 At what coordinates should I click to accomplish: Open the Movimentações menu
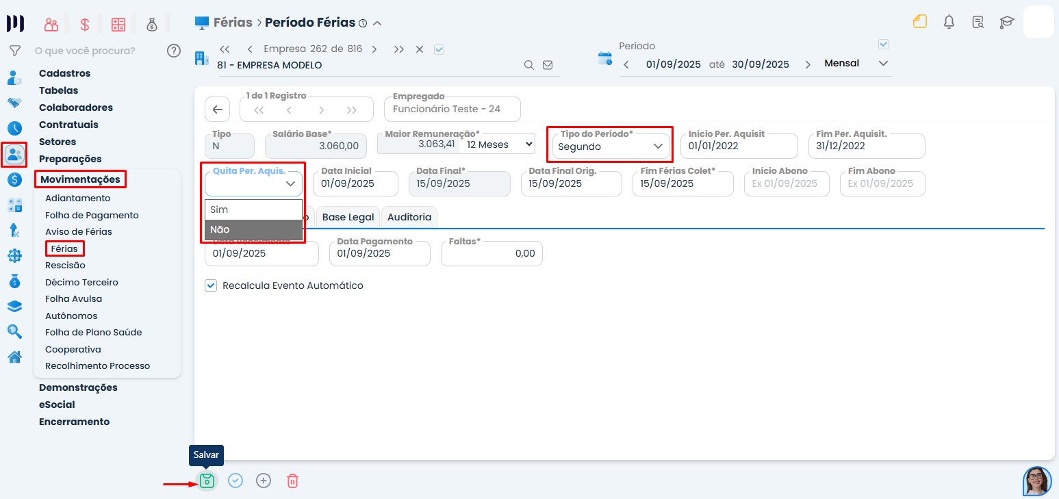80,180
